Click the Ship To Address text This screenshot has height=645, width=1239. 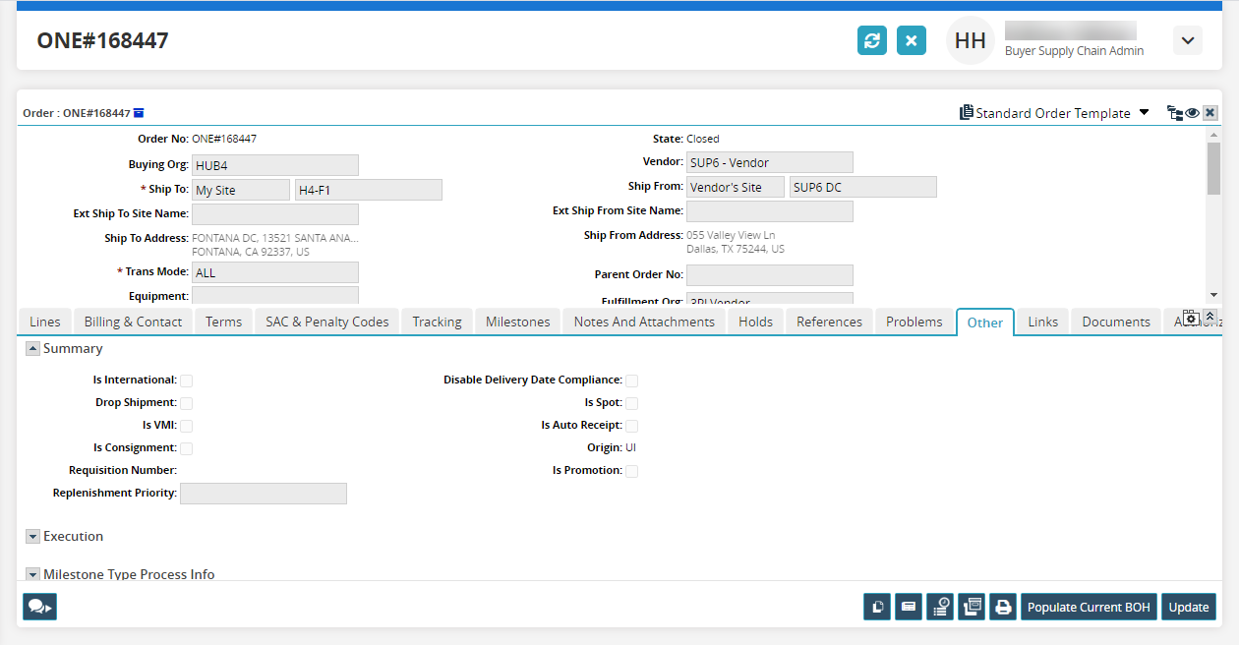click(275, 245)
